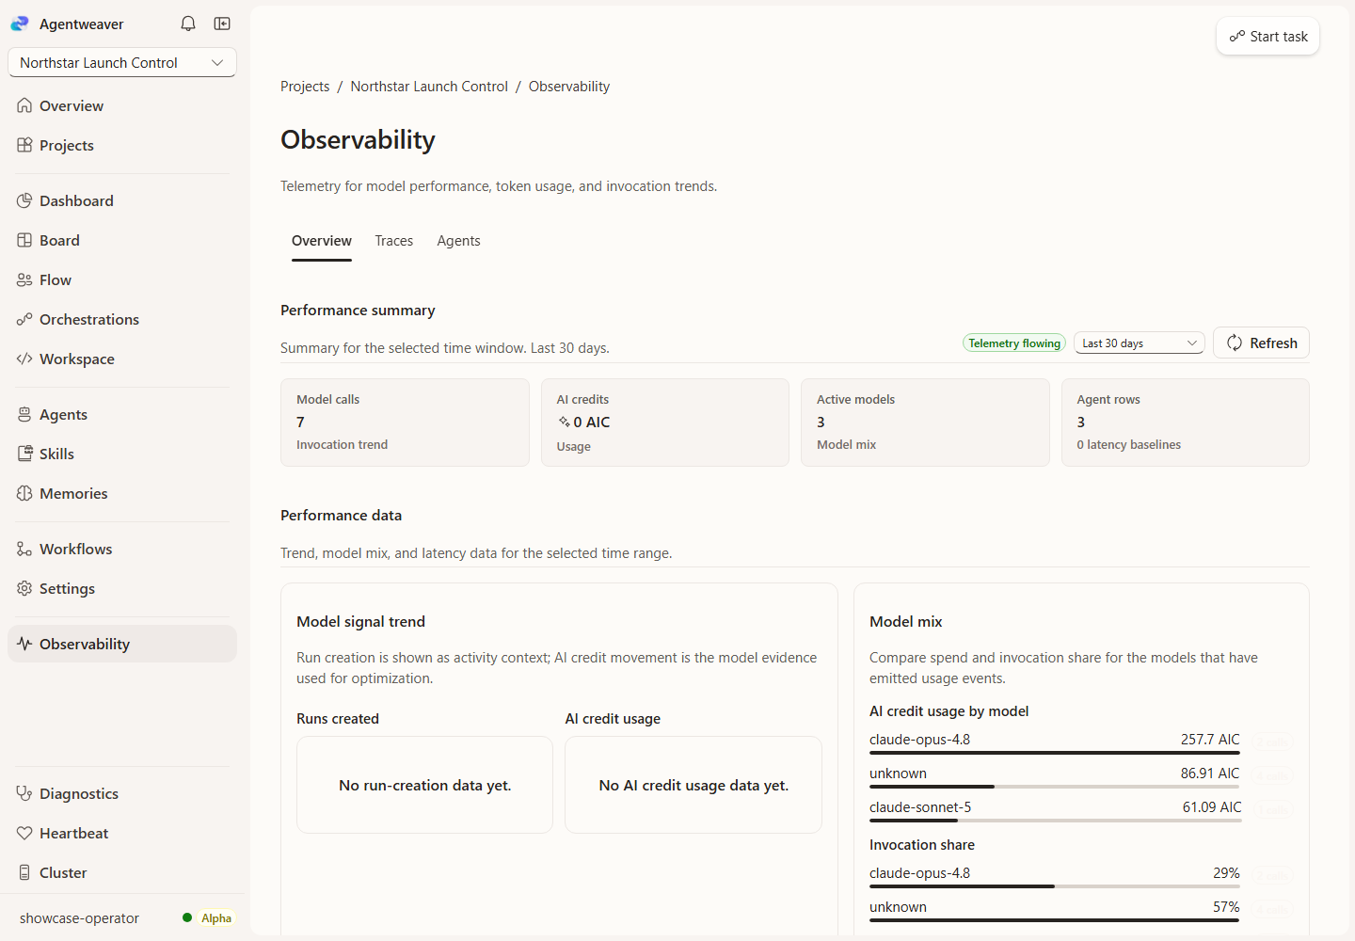Click the 'Performance summary' heading

pos(358,311)
